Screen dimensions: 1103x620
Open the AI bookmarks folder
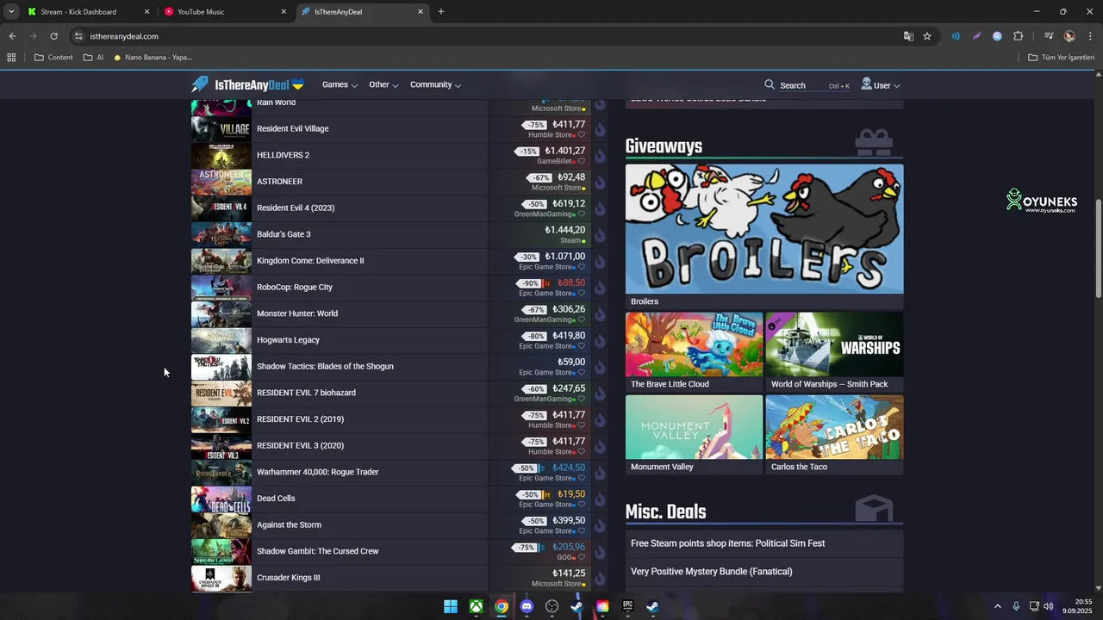click(93, 58)
